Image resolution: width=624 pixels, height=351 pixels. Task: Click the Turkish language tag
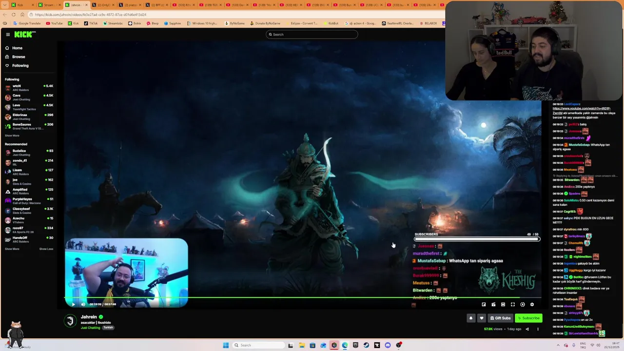108,328
